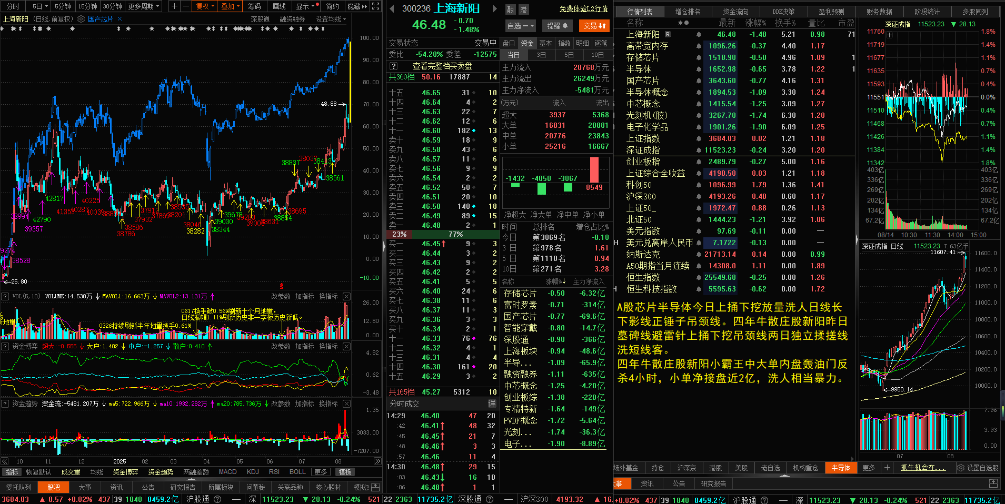Screen dimensions: 1005x504
Task: Close the 资金博弈 indicator panel
Action: click(x=346, y=347)
